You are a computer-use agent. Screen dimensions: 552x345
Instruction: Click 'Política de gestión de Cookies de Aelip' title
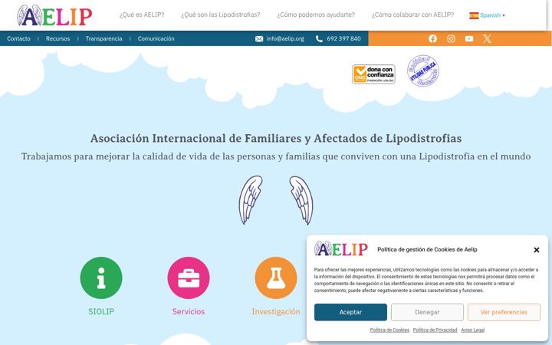[427, 250]
